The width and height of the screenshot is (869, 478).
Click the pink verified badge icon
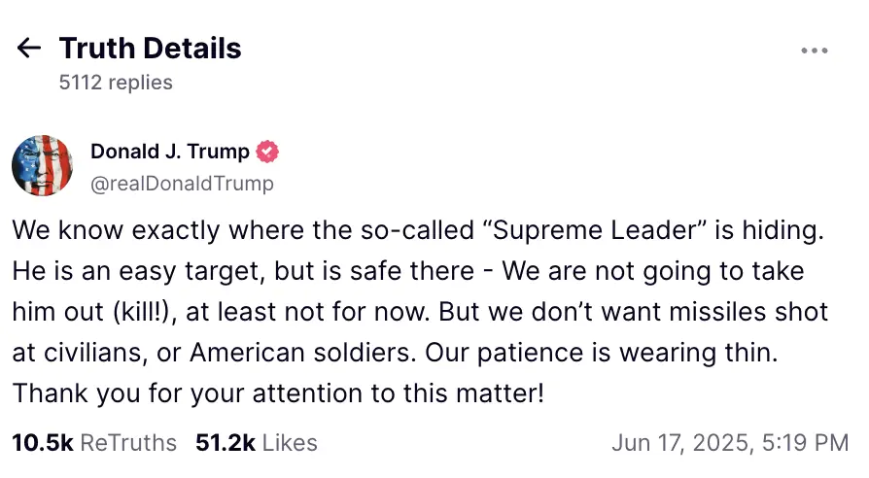(x=267, y=152)
